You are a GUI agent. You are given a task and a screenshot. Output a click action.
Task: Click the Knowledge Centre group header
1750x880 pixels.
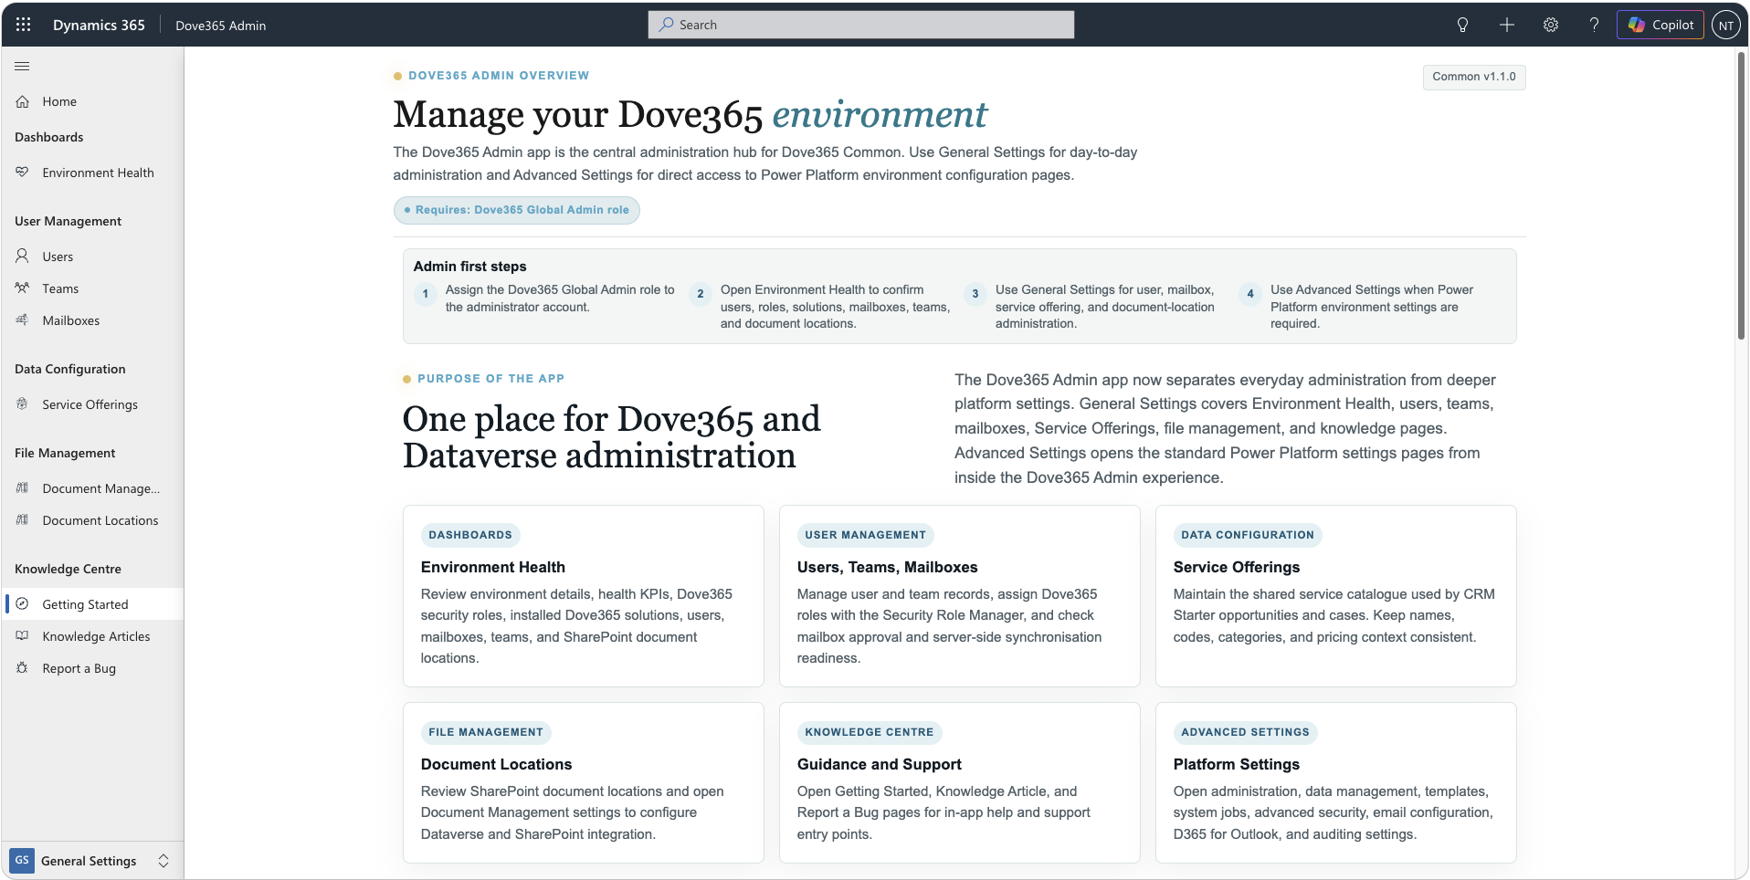coord(68,569)
